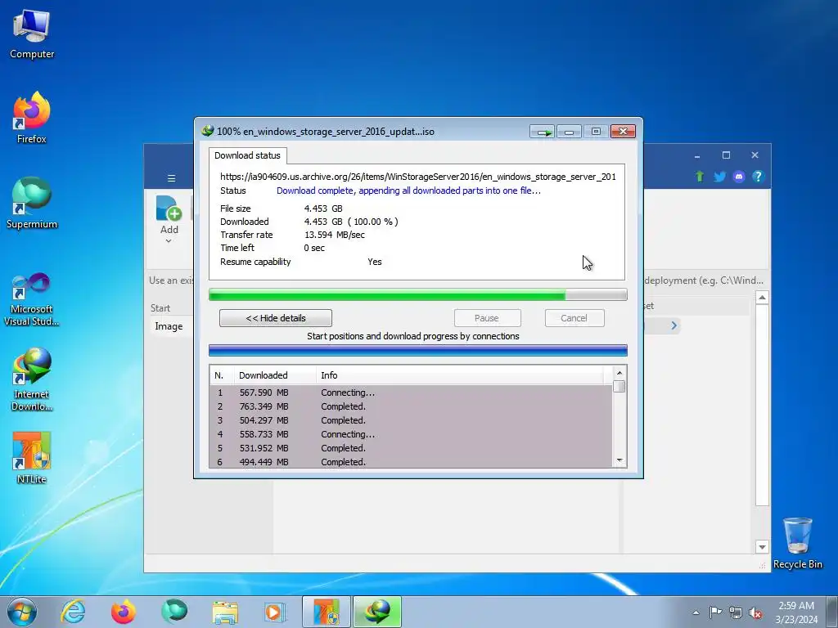Click the taskbar clock showing 2:59 AM
This screenshot has height=628, width=838.
(796, 612)
